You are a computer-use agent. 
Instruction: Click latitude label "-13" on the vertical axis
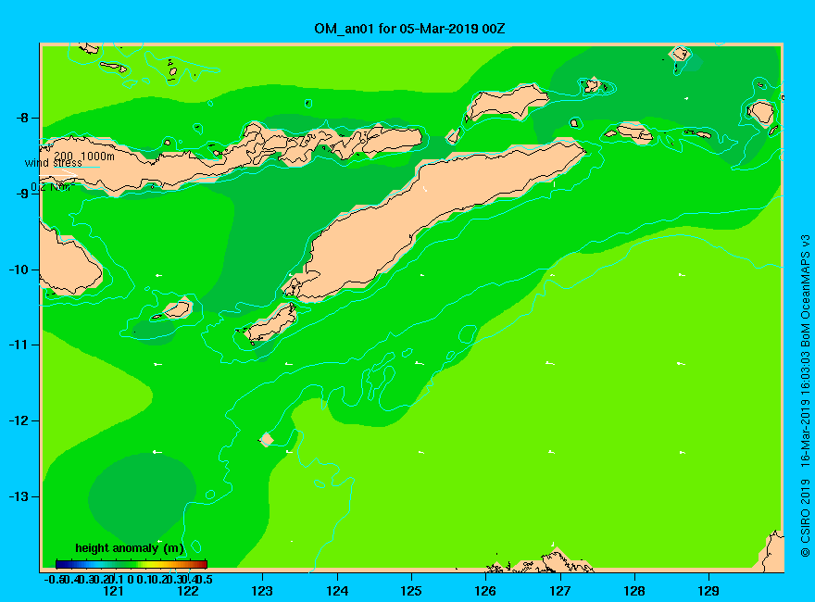point(19,496)
